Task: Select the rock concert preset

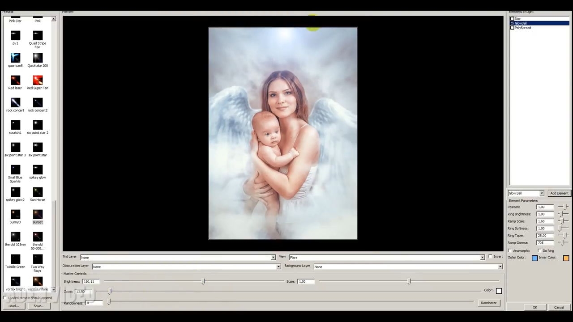Action: [x=15, y=102]
